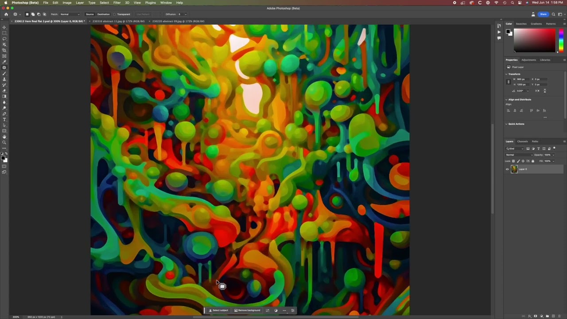Open the layer blend mode dropdown
Image resolution: width=567 pixels, height=319 pixels.
coord(518,155)
